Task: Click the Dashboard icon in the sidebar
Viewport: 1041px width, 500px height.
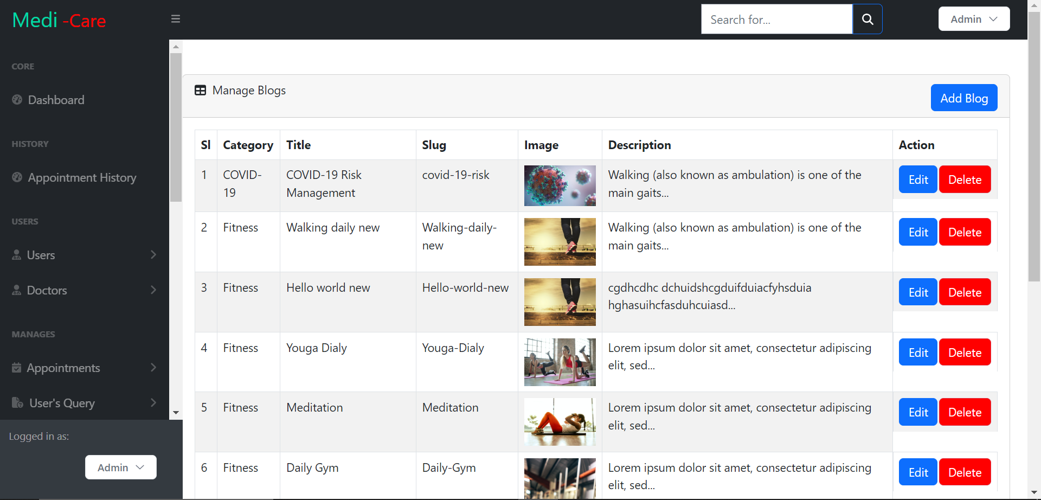Action: [17, 100]
